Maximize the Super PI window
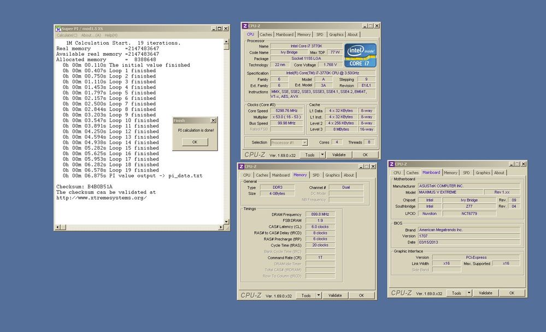The width and height of the screenshot is (546, 332). point(219,28)
